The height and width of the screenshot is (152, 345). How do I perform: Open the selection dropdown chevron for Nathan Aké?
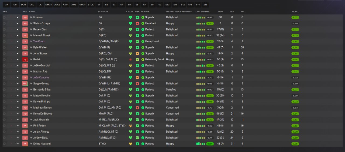[18, 72]
